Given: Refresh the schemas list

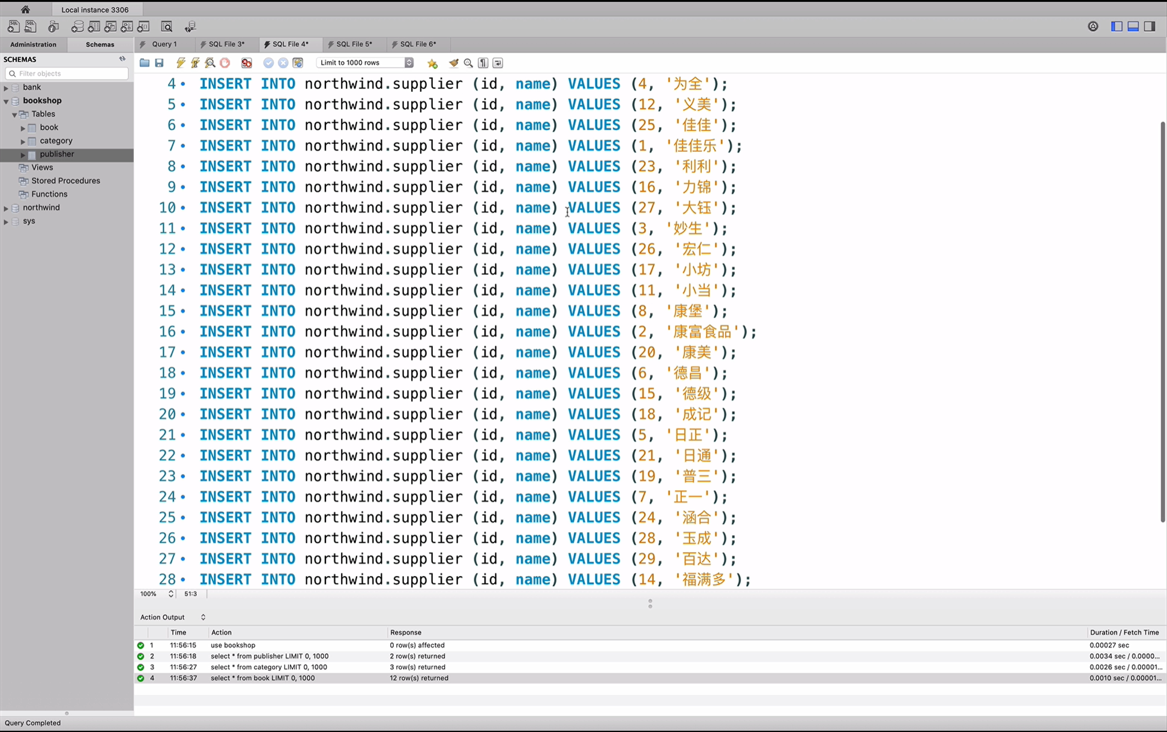Looking at the screenshot, I should [x=122, y=59].
